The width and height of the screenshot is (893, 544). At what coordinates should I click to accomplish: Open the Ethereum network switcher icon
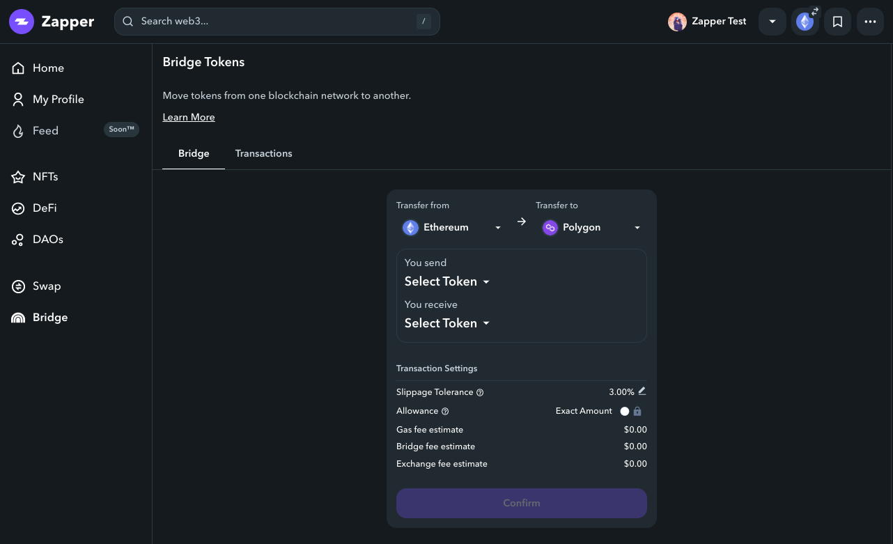pos(805,22)
